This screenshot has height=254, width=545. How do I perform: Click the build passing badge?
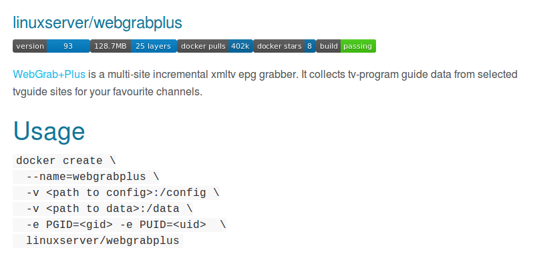coord(346,46)
